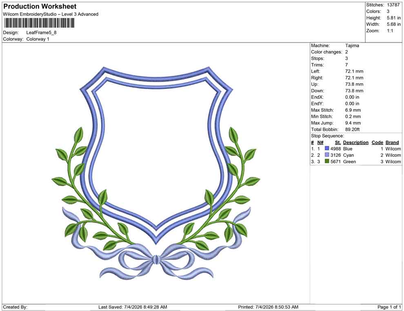Screen dimensions: 404x311
Task: Click the "Brand" column header
Action: pyautogui.click(x=392, y=142)
